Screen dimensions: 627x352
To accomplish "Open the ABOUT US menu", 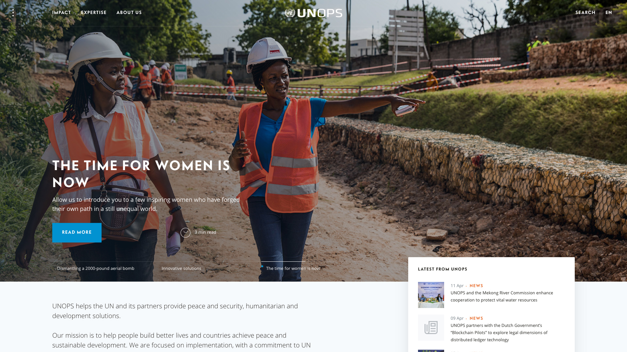I will 129,13.
